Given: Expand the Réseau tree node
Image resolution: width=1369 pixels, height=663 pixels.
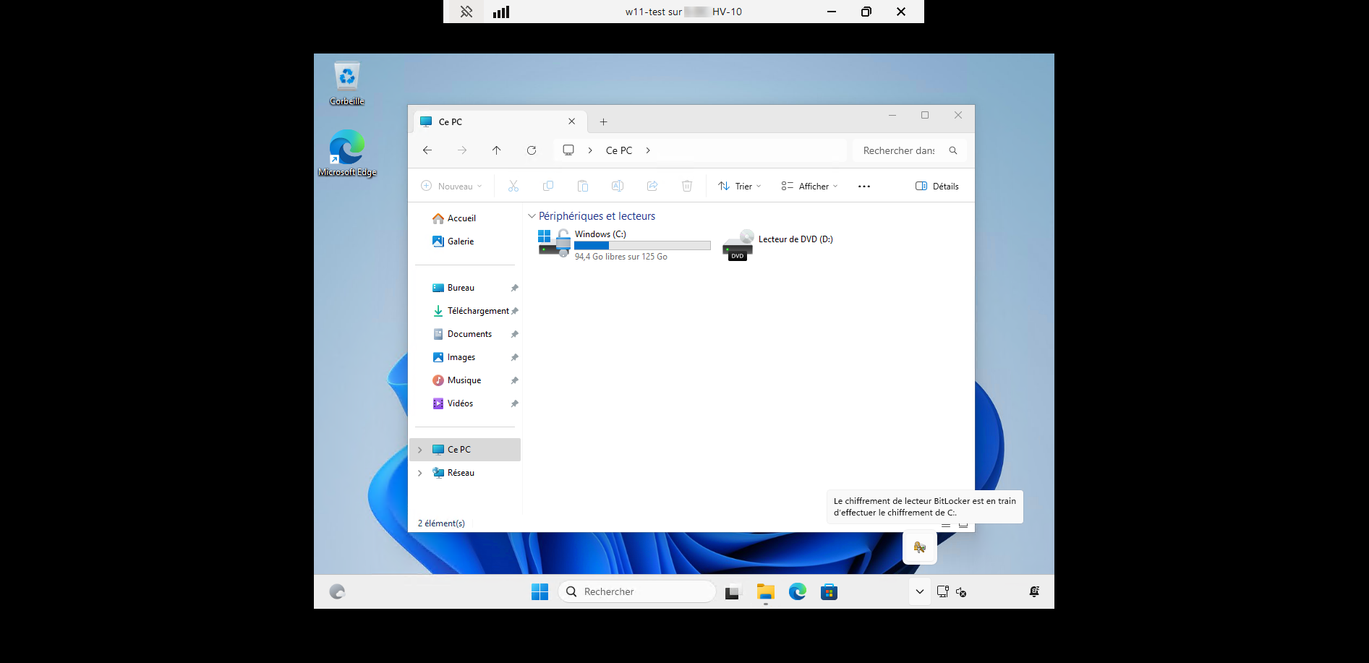Looking at the screenshot, I should pyautogui.click(x=420, y=473).
